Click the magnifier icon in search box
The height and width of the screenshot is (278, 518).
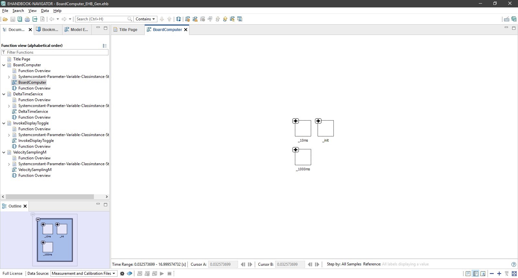click(x=129, y=19)
